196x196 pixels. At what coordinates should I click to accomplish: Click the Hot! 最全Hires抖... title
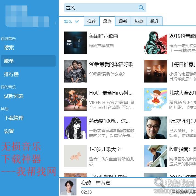(x=111, y=93)
